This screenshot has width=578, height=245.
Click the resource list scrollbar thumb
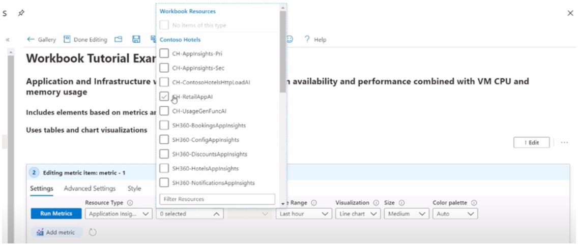283,51
